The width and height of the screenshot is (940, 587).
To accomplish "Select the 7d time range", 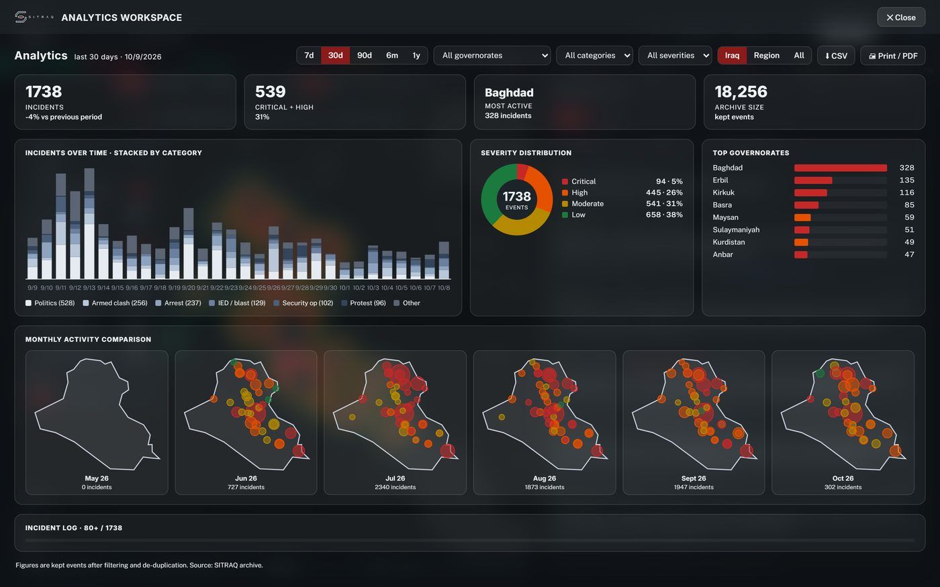I will click(x=309, y=56).
